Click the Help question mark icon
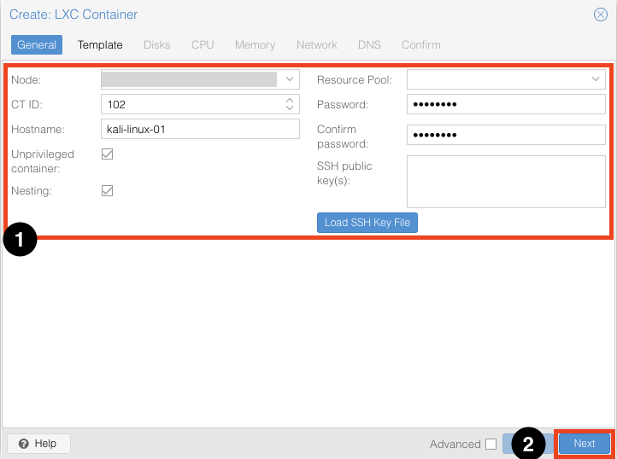Viewport: 617px width, 459px height. 24,444
